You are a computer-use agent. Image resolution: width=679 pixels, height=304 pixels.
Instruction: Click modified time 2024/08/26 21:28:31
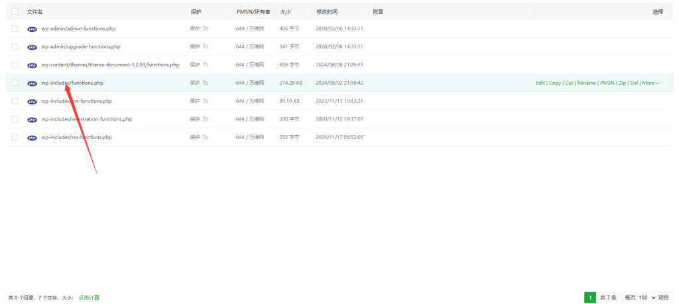tap(339, 65)
